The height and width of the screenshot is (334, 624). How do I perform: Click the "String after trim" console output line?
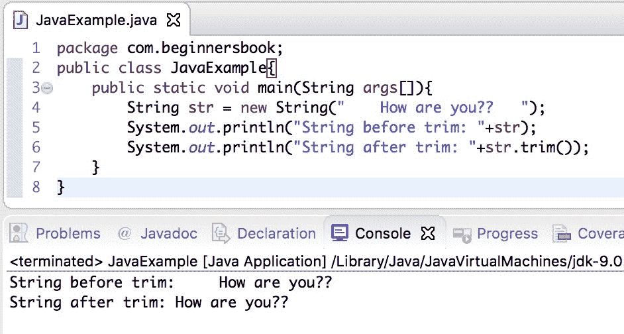[149, 303]
